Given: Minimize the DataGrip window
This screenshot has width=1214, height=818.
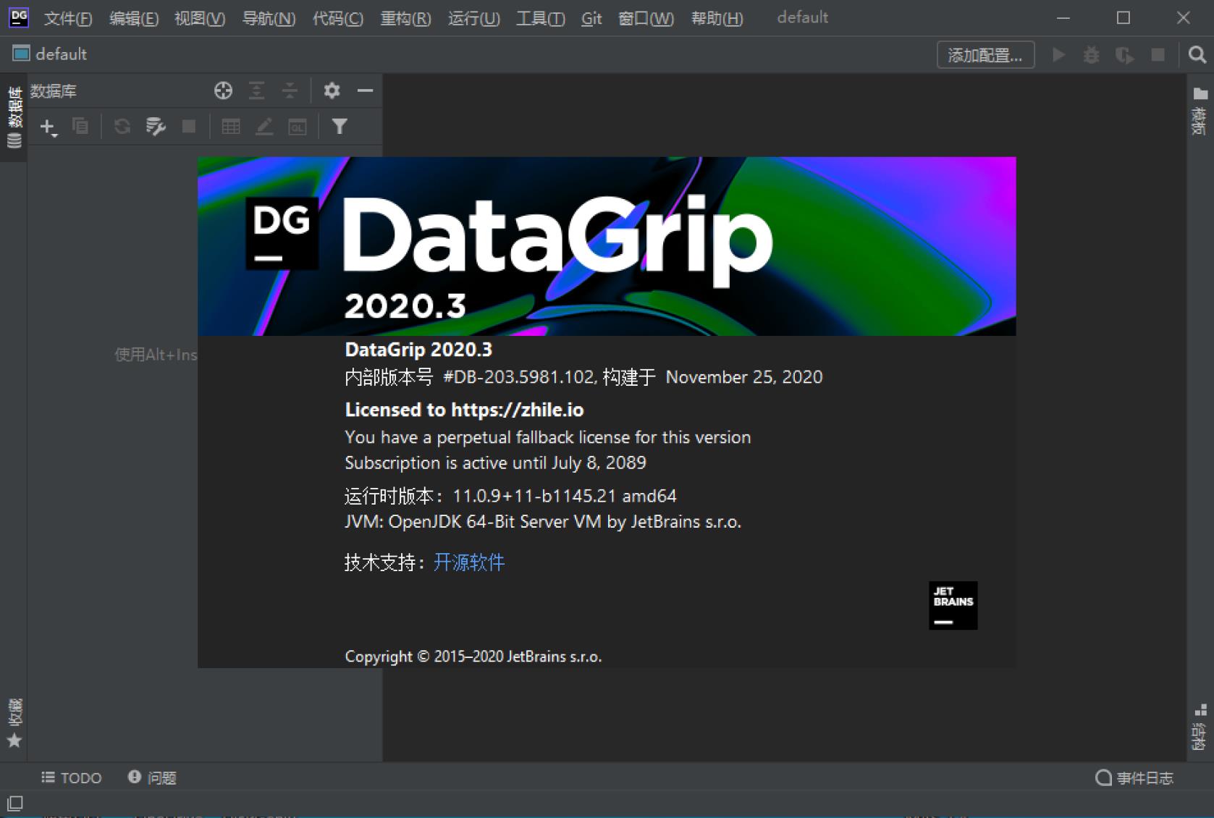Looking at the screenshot, I should [1063, 18].
